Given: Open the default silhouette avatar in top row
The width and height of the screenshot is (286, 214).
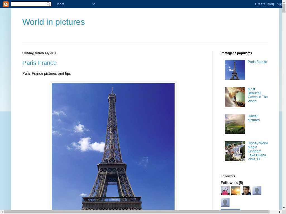Looking at the screenshot, I should click(257, 191).
